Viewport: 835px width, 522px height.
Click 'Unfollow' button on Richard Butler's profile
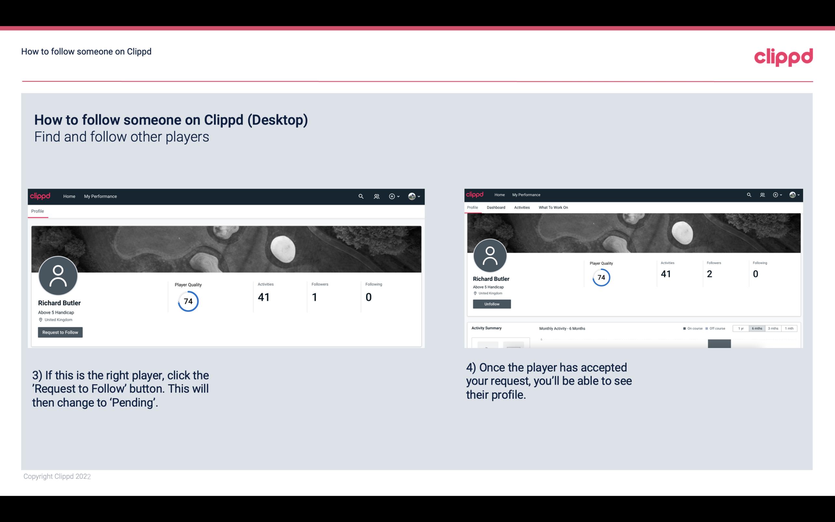click(x=492, y=304)
